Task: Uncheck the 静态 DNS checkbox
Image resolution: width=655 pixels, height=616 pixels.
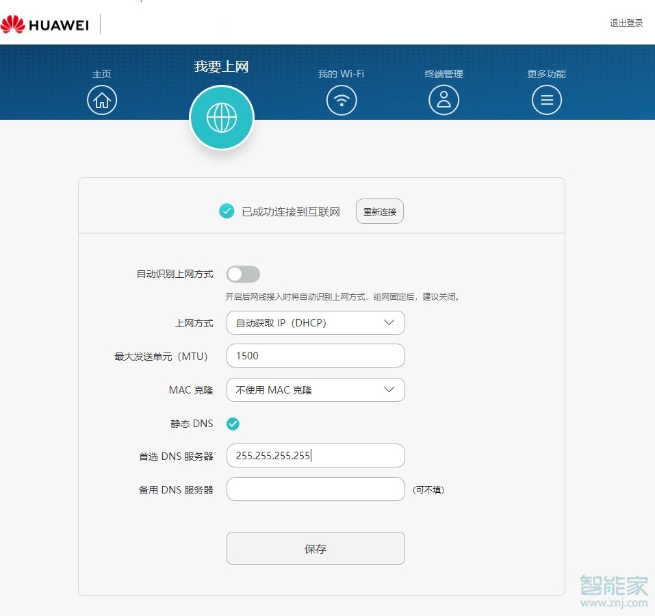Action: point(233,424)
